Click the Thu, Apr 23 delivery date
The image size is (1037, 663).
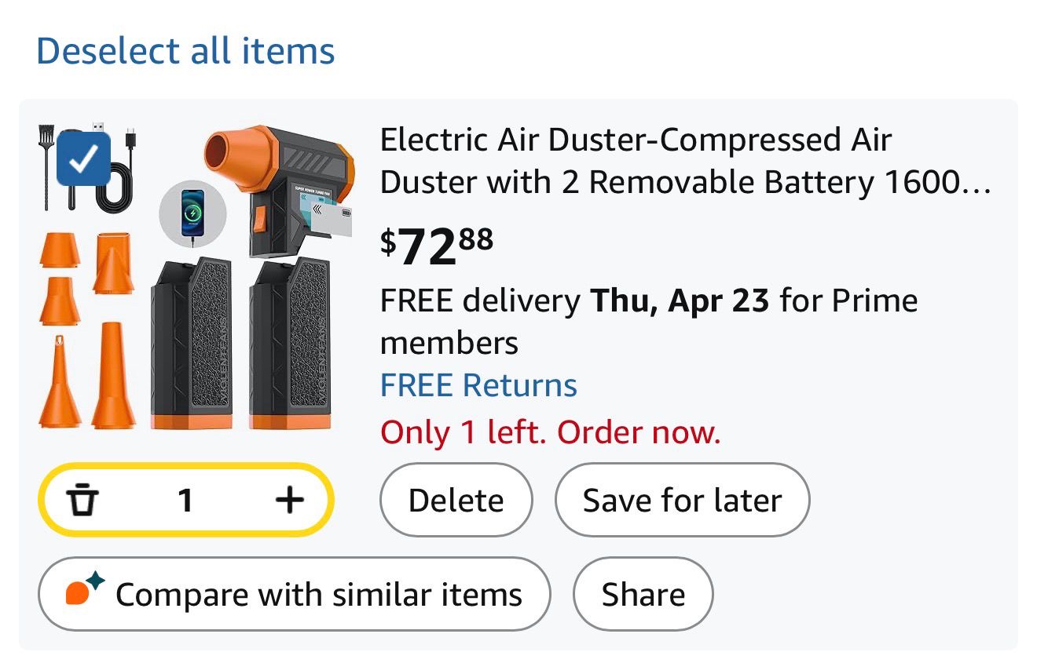[679, 301]
